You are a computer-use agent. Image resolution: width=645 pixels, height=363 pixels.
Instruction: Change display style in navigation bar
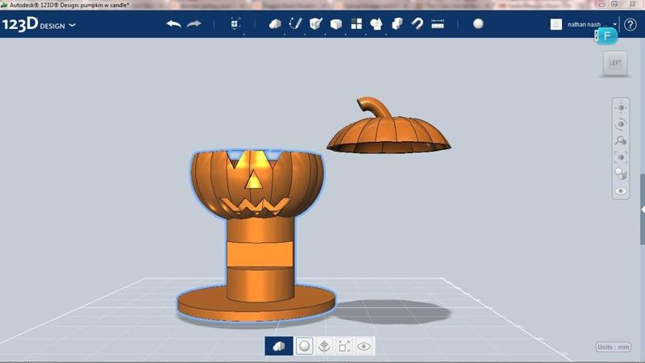[621, 173]
